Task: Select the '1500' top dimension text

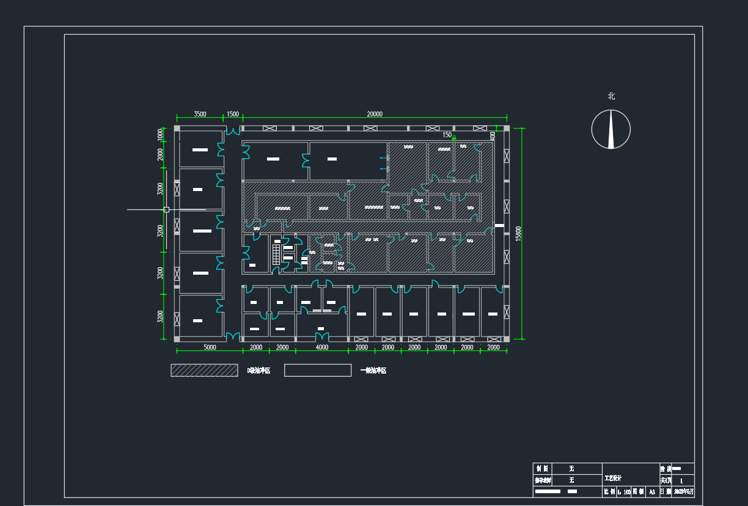Action: (x=233, y=114)
